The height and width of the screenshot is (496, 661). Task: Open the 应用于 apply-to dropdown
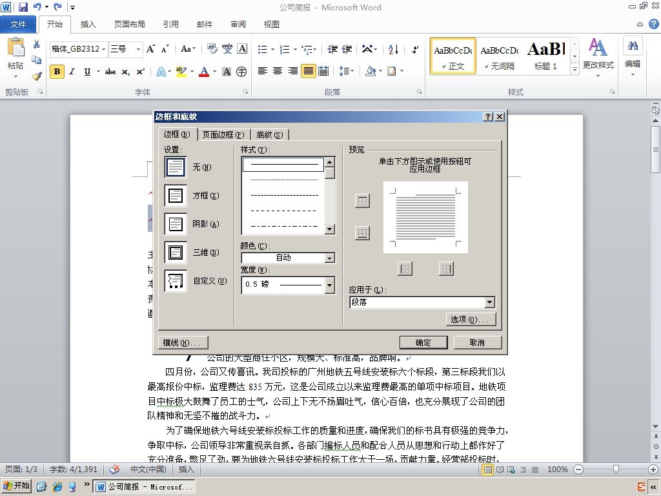click(x=489, y=302)
